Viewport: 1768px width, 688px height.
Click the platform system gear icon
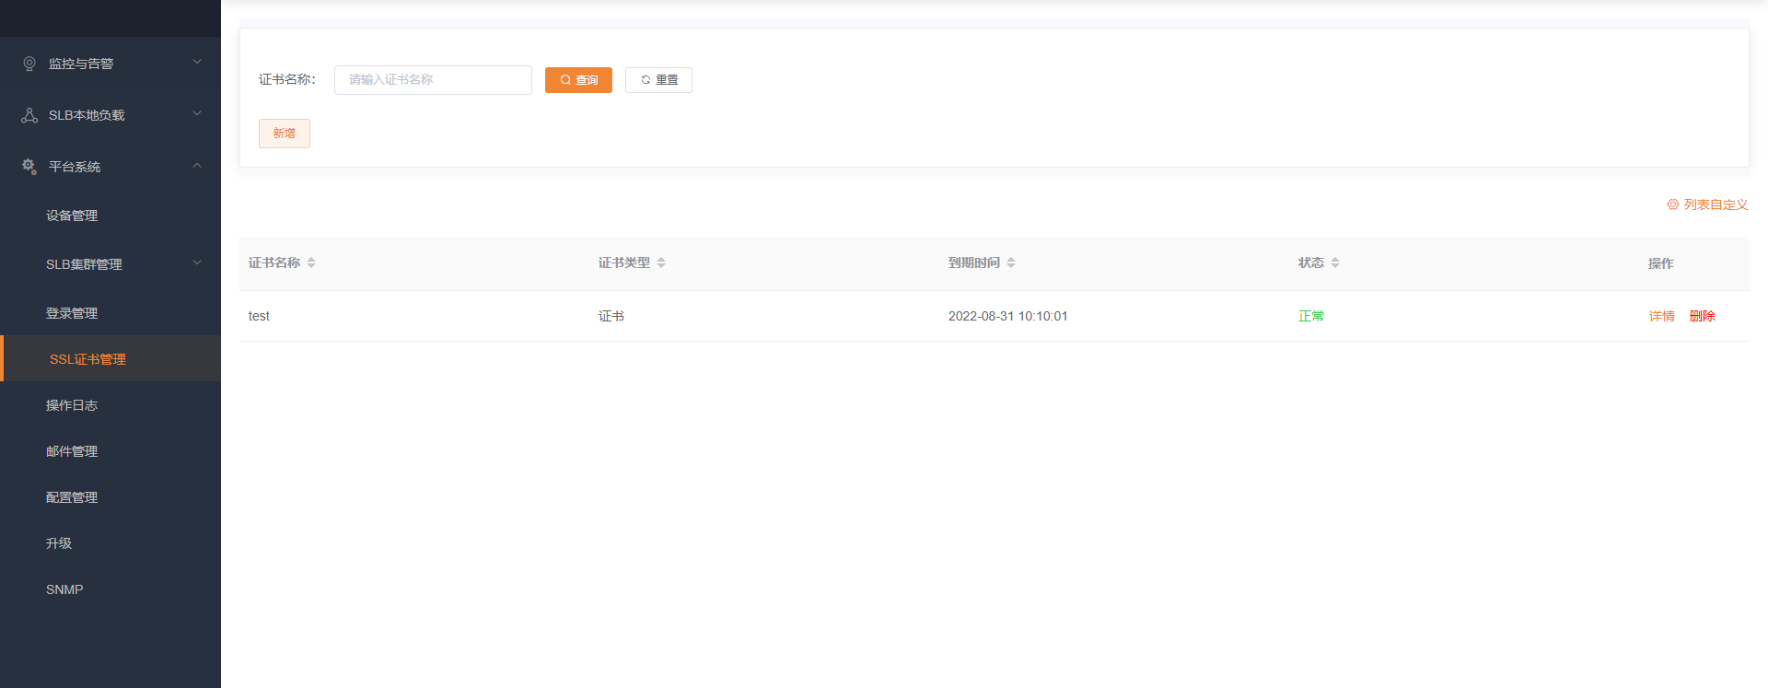(x=29, y=167)
